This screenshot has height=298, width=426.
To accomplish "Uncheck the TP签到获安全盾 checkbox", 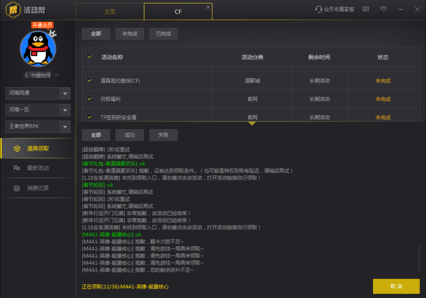I will coord(89,117).
